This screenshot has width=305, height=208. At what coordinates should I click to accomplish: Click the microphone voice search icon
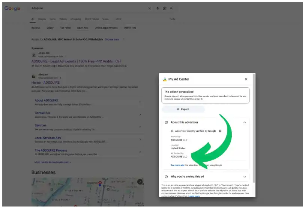point(158,8)
